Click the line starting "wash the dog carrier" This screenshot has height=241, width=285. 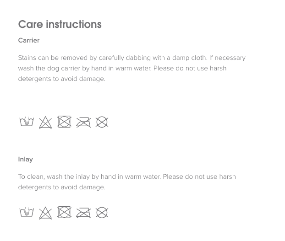(122, 68)
